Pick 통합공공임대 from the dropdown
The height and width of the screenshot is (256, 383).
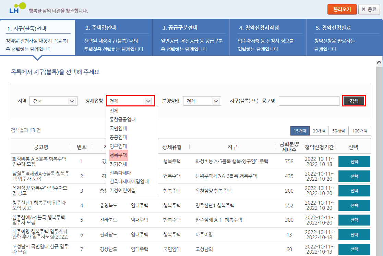point(122,119)
